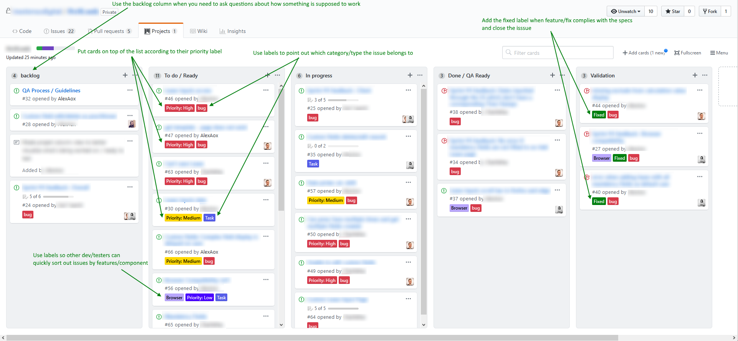This screenshot has height=341, width=738.
Task: Click the horizontal board scrollbar
Action: pos(312,338)
